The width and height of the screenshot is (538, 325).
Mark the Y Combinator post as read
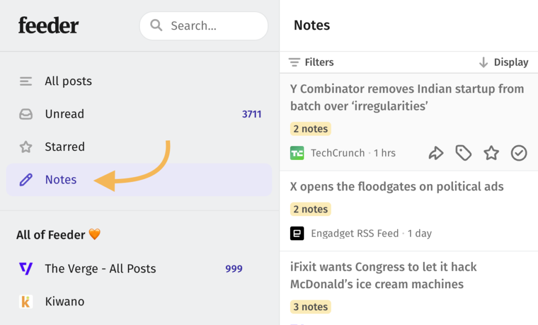pos(519,153)
